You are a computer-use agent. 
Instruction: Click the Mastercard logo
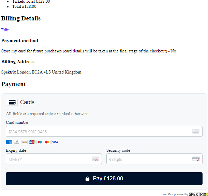[47, 142]
